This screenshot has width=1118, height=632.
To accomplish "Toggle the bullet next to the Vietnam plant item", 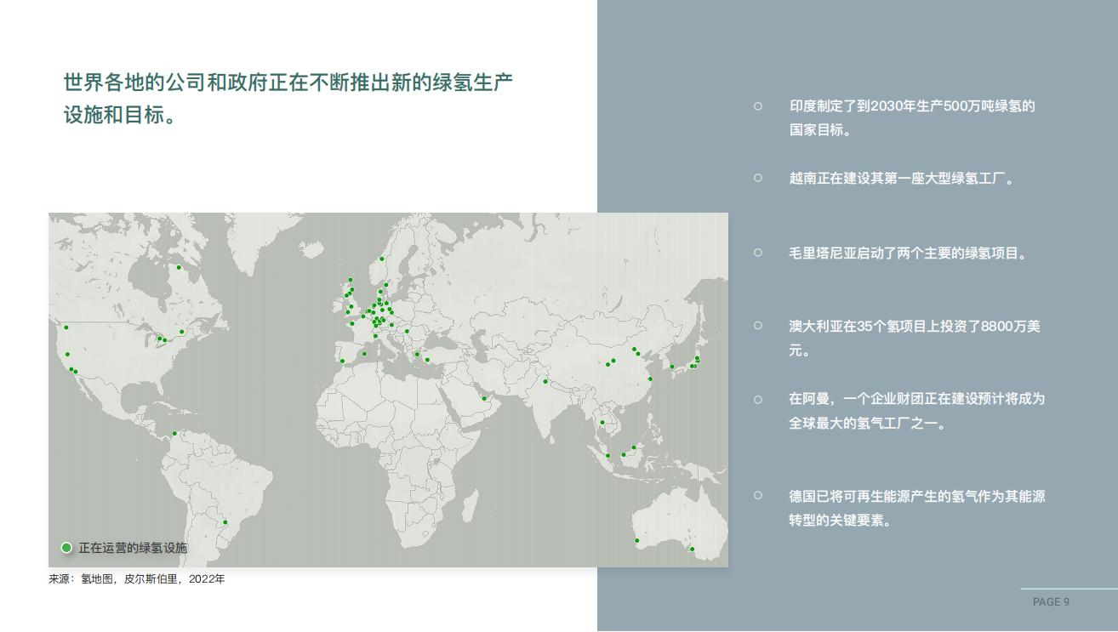I will (756, 179).
